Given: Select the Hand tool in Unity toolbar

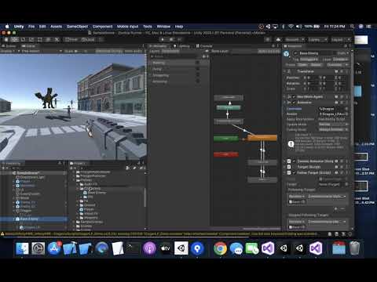Looking at the screenshot, I should (x=6, y=39).
